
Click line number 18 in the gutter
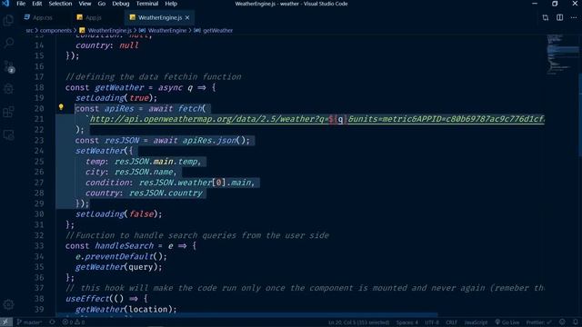tap(39, 87)
